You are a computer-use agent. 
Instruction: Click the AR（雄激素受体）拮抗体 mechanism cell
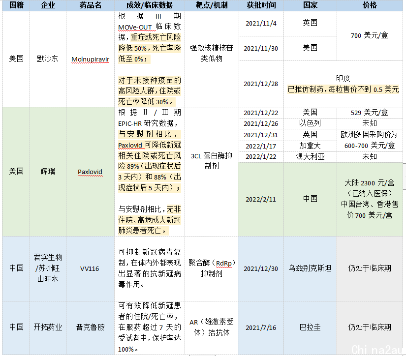[212, 327]
